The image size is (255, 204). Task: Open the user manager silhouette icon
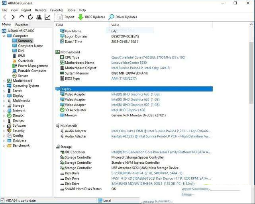(39, 17)
